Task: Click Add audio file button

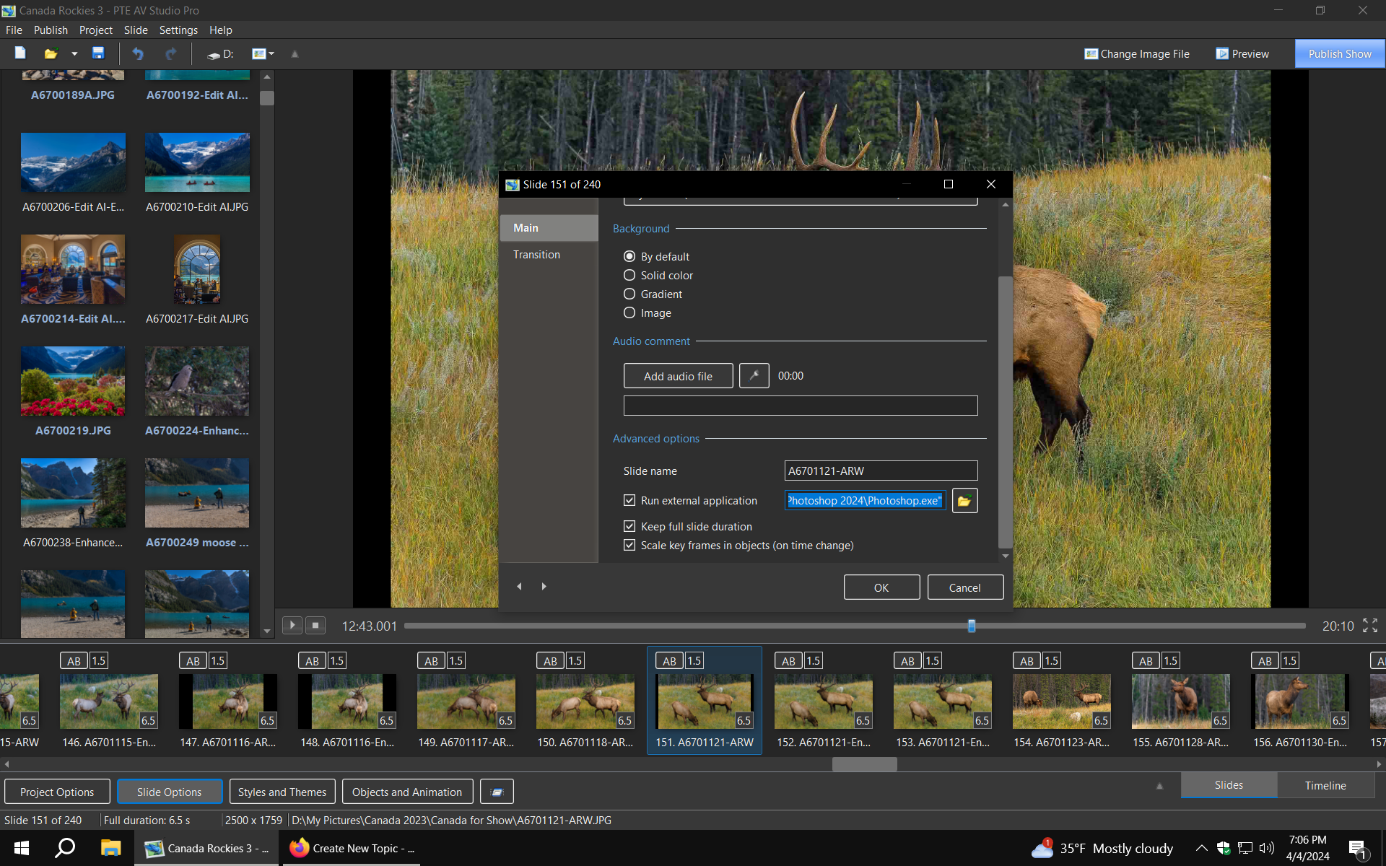Action: 678,376
